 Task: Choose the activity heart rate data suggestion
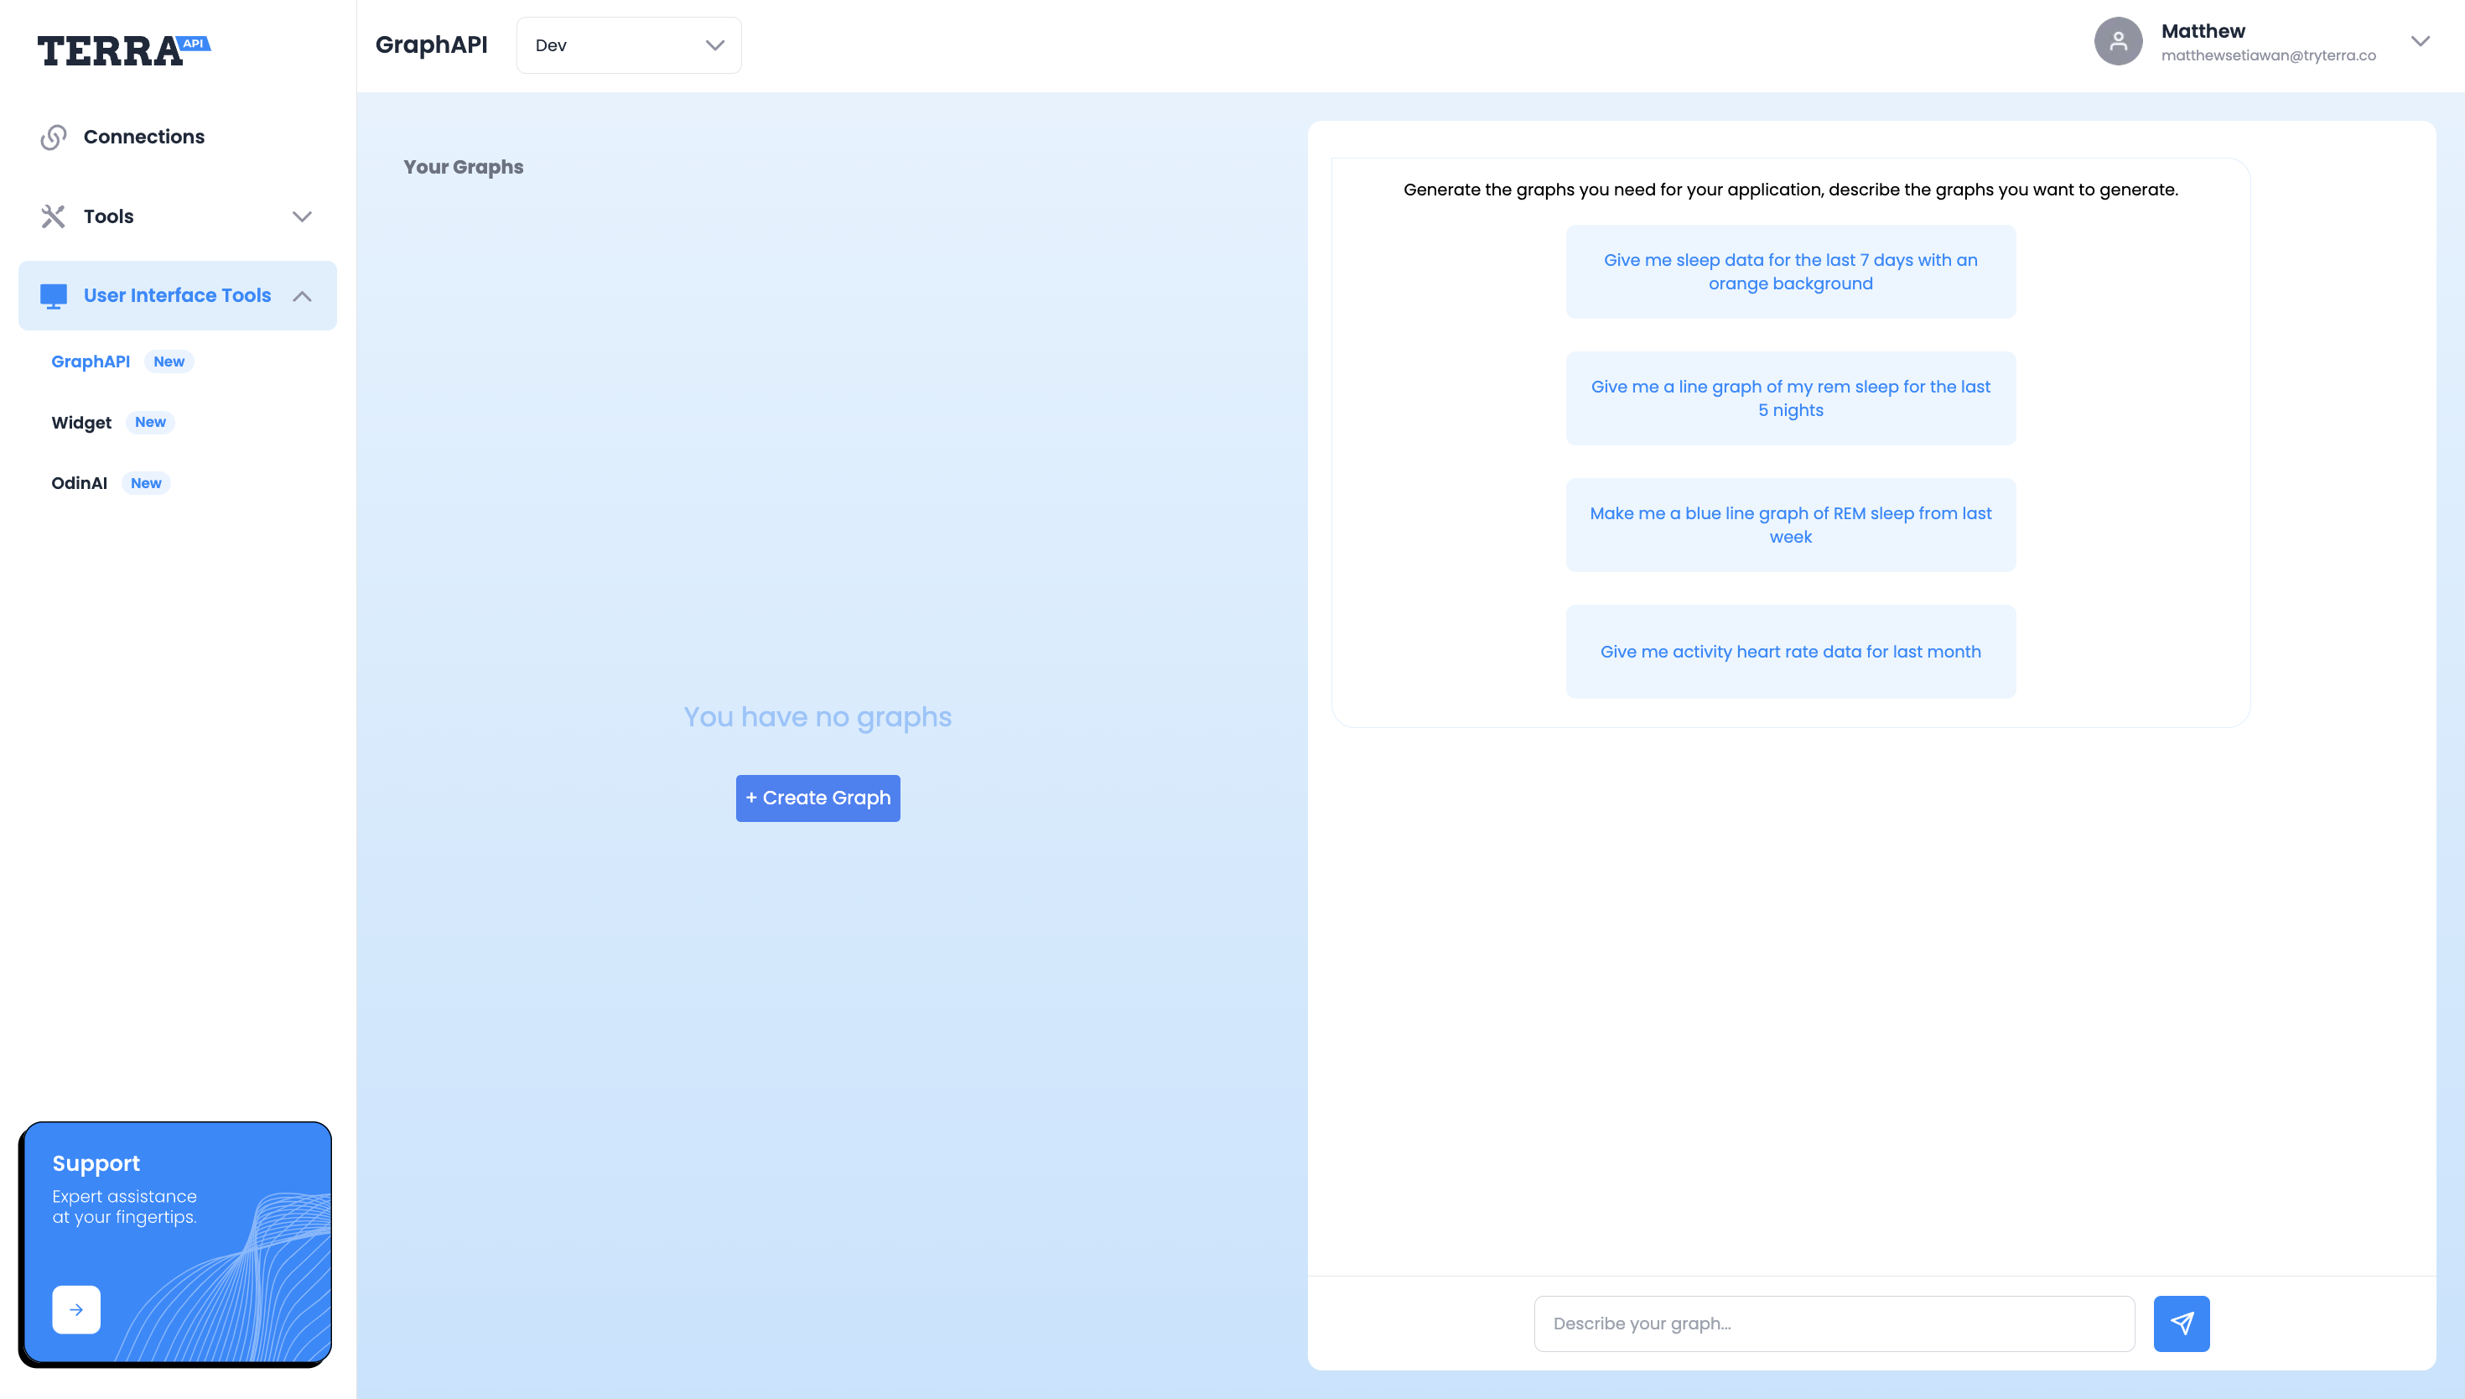tap(1790, 652)
